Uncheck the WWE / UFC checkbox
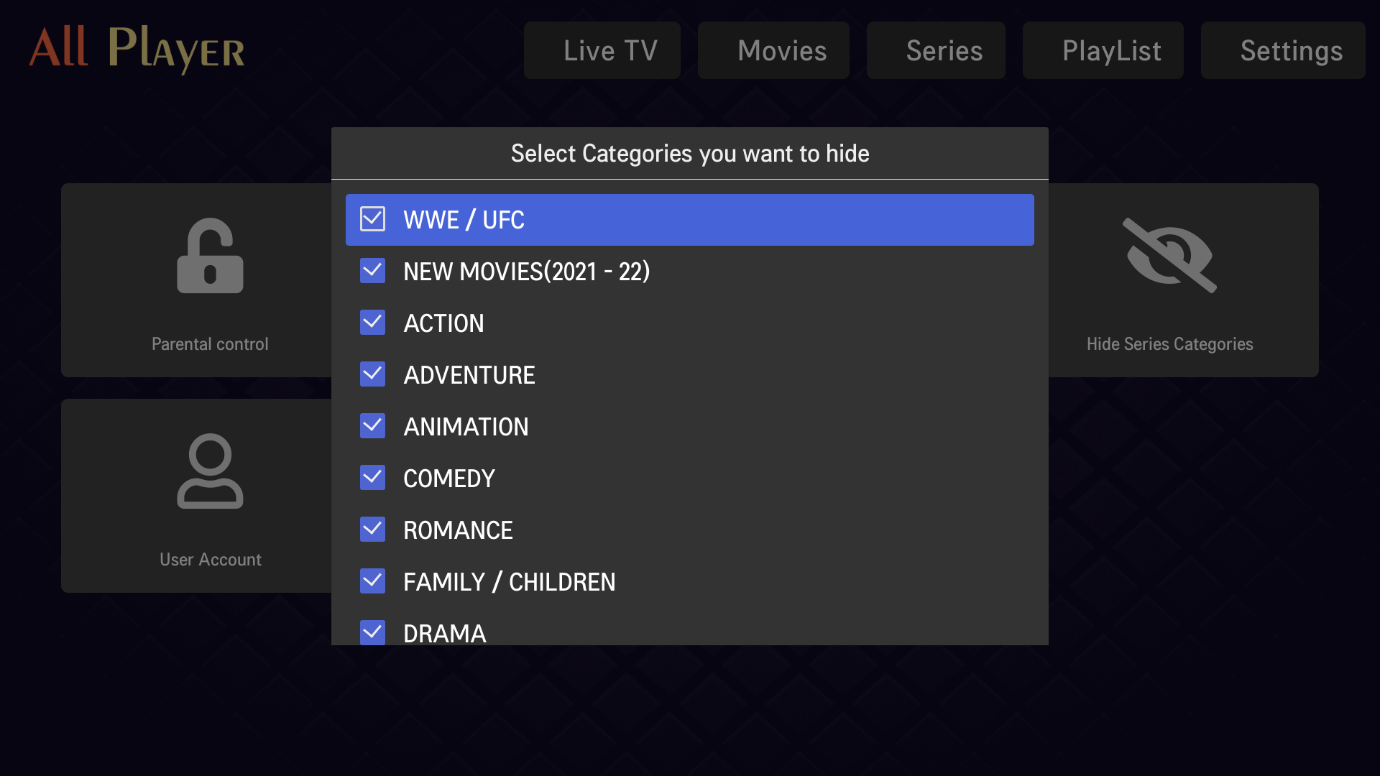1380x776 pixels. click(372, 219)
